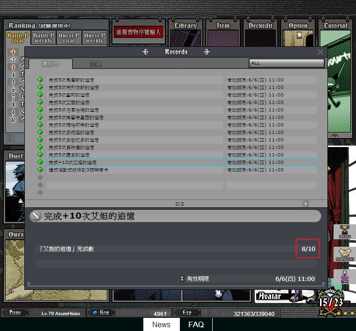Screen dimensions: 356x331
Task: Select row 完成5次艾茵的追憶
Action: point(135,103)
